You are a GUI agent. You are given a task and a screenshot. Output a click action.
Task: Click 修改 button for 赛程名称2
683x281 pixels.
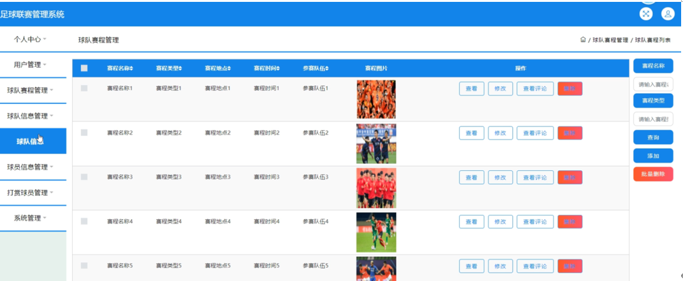501,133
